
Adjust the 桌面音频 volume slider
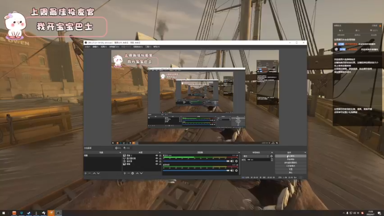(196, 170)
